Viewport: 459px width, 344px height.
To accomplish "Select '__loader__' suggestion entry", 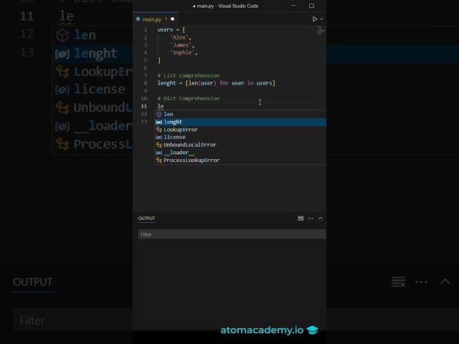I will point(240,153).
